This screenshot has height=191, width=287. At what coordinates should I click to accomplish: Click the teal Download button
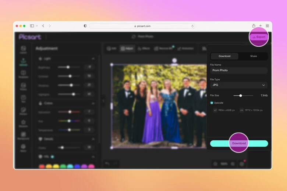(x=239, y=143)
